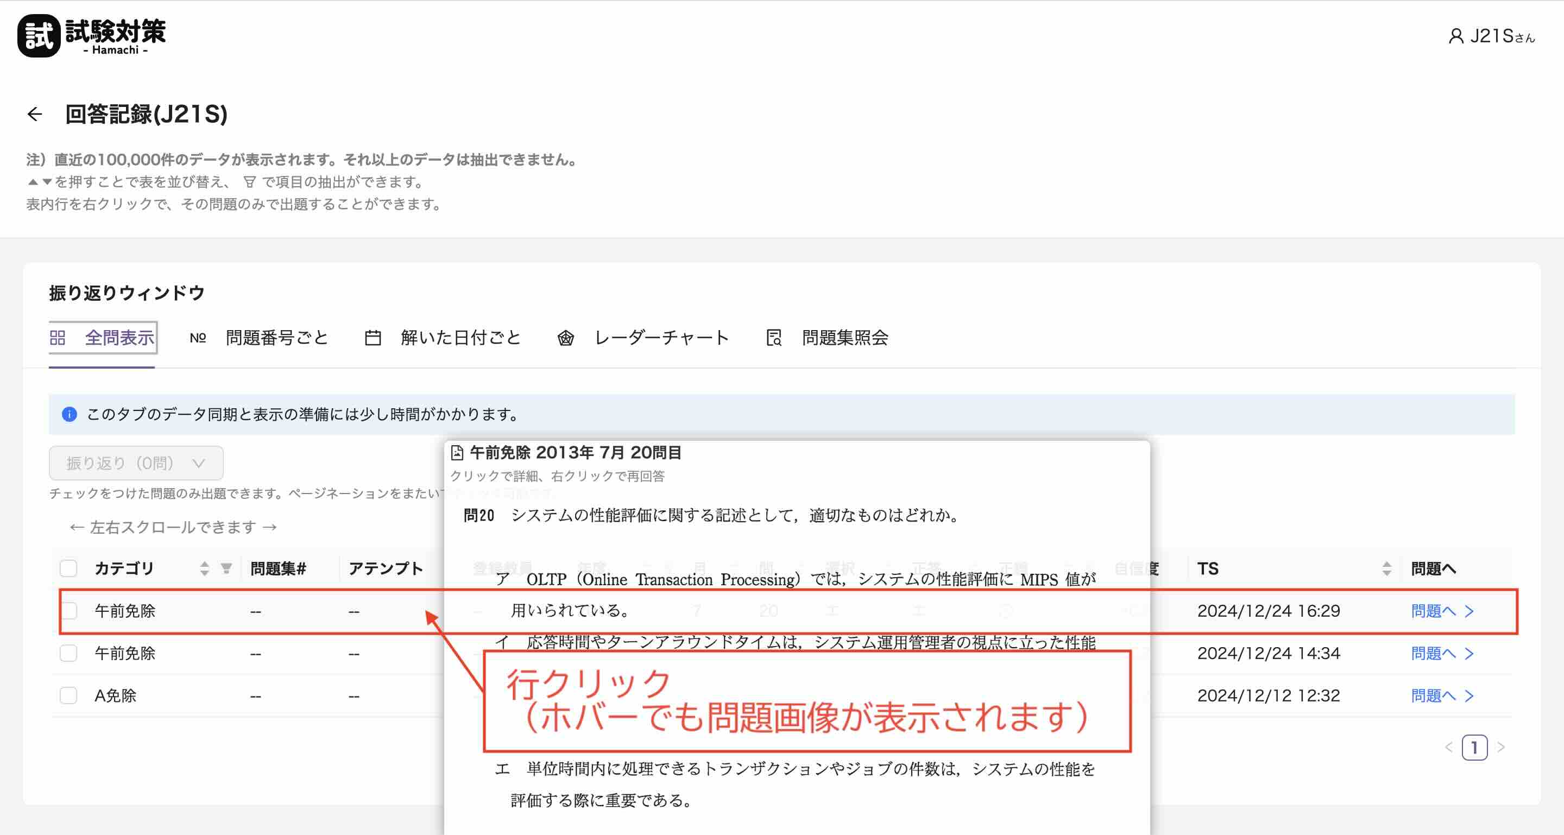Open the 振り返り（0問） dropdown
This screenshot has height=835, width=1564.
click(135, 463)
